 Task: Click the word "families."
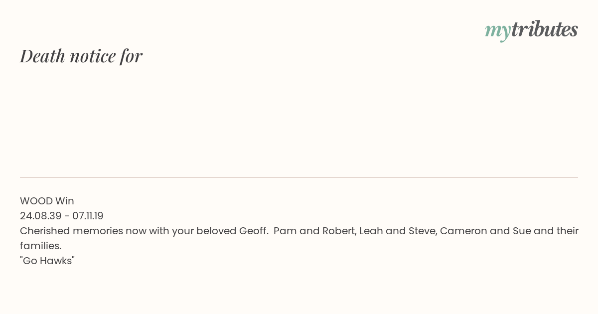[40, 246]
